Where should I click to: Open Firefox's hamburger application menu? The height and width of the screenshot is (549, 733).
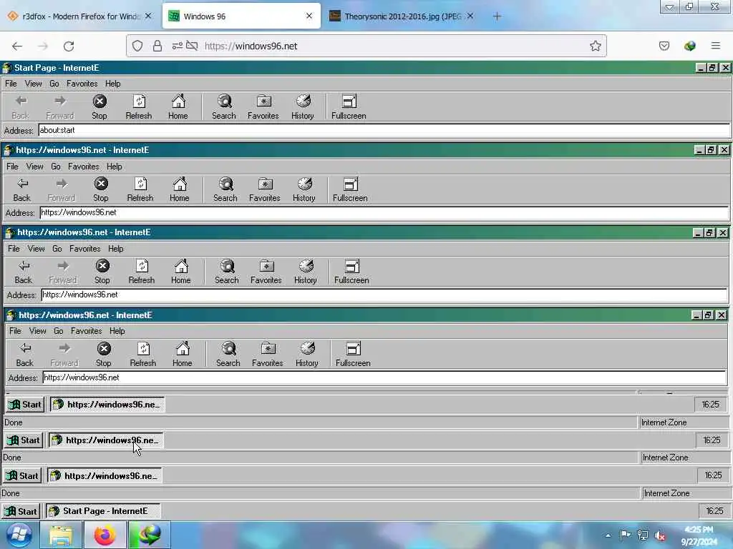[x=715, y=46]
